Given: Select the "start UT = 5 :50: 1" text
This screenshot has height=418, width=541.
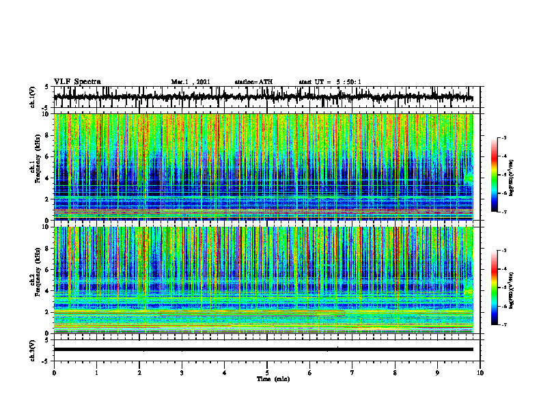Looking at the screenshot, I should coord(330,82).
